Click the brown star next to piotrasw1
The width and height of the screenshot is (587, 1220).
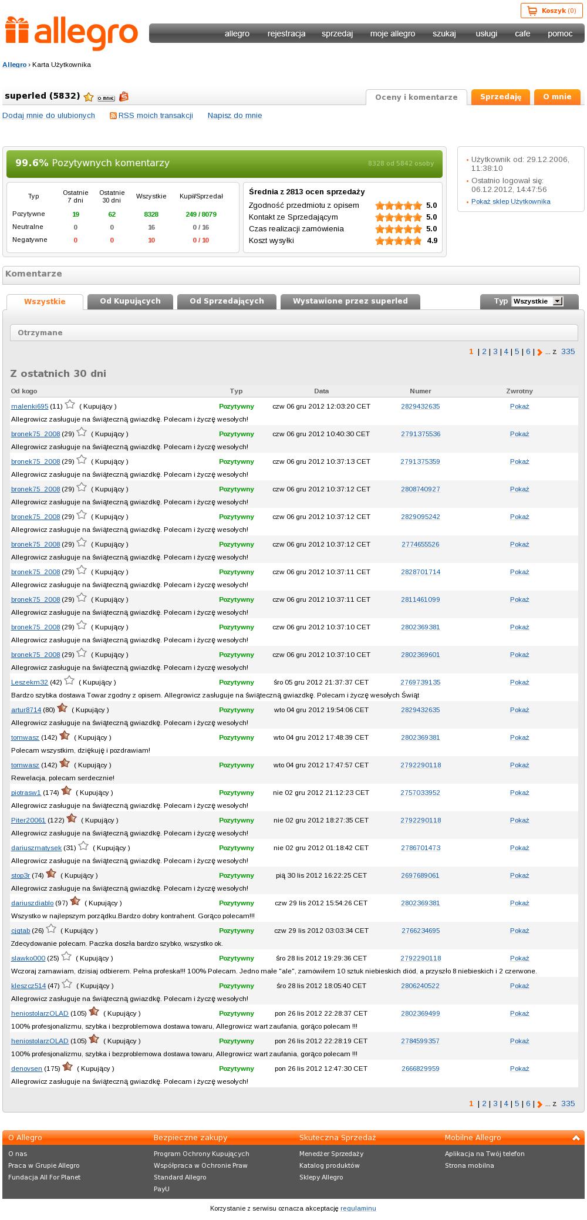[66, 790]
